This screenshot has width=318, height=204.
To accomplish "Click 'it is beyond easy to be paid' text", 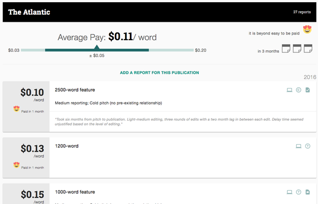I will [x=274, y=33].
